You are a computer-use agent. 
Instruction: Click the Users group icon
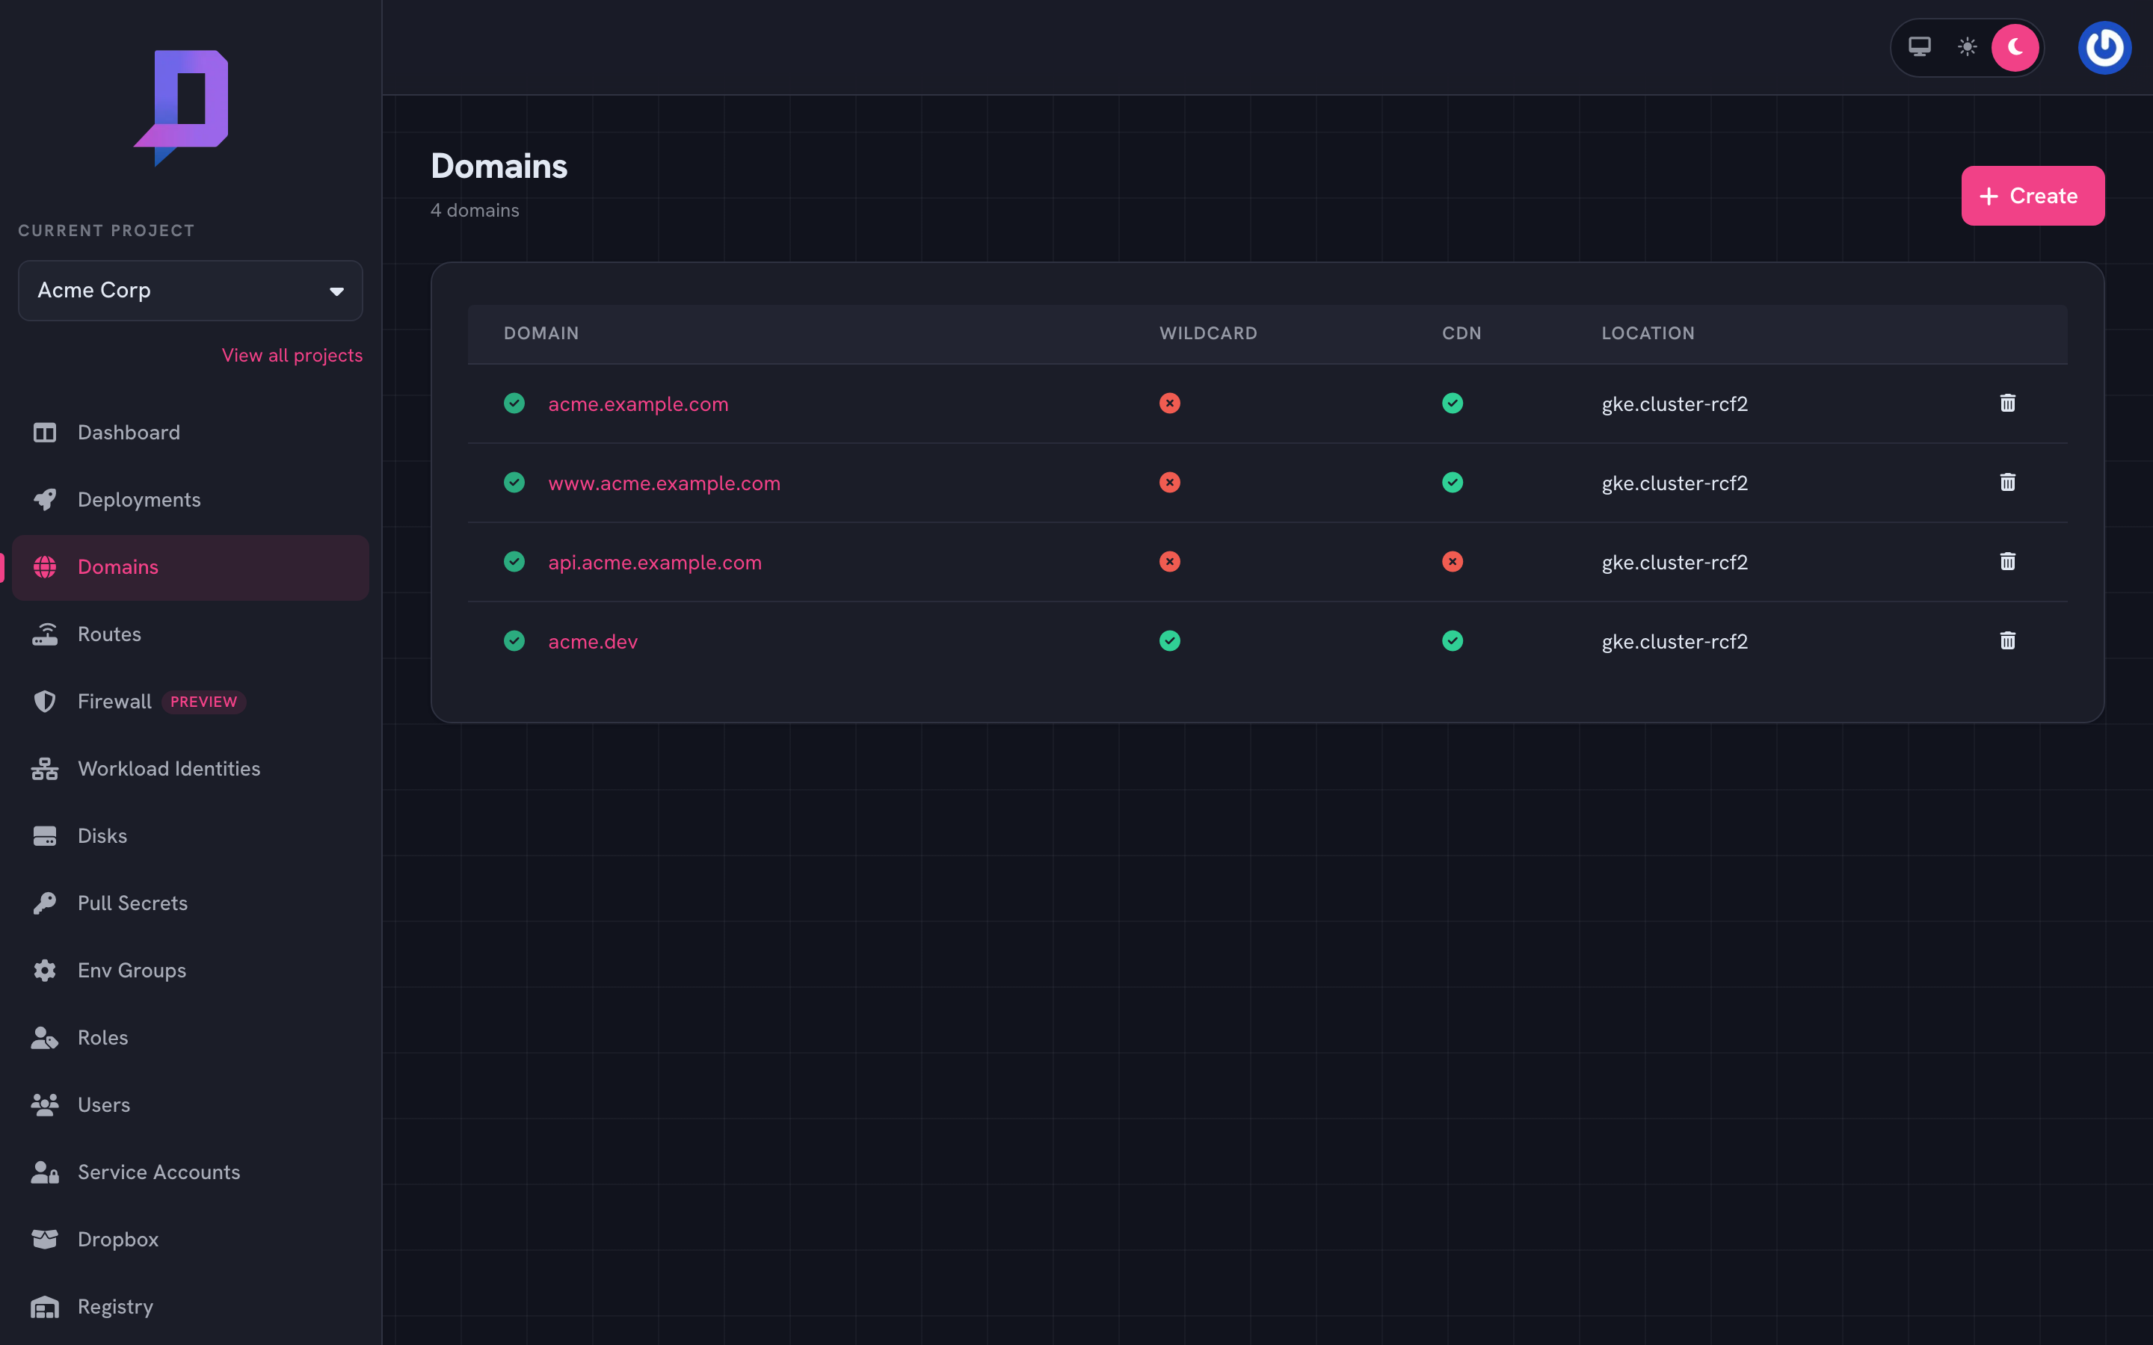point(45,1105)
